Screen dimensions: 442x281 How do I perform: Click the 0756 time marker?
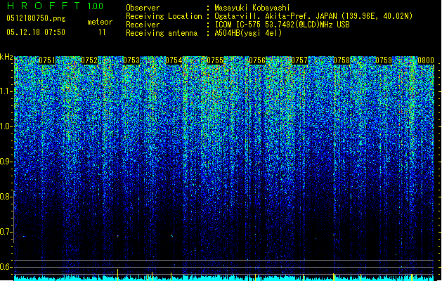[x=257, y=60]
